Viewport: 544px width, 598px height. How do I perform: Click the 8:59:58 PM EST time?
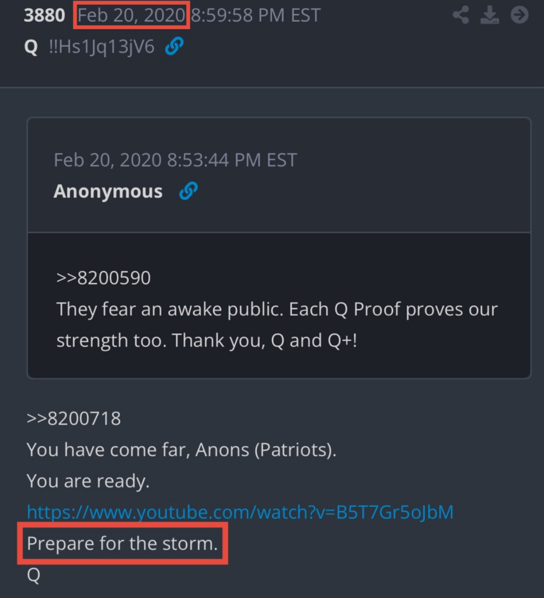pos(256,16)
